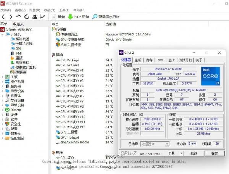Expand the 操作系统 tree node
Viewport: 229px width, 174px height.
[x=2, y=81]
